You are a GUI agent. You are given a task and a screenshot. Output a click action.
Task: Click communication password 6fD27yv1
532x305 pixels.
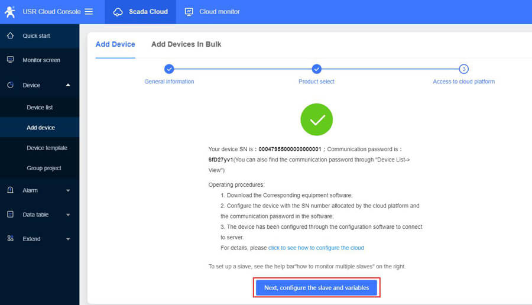(220, 160)
